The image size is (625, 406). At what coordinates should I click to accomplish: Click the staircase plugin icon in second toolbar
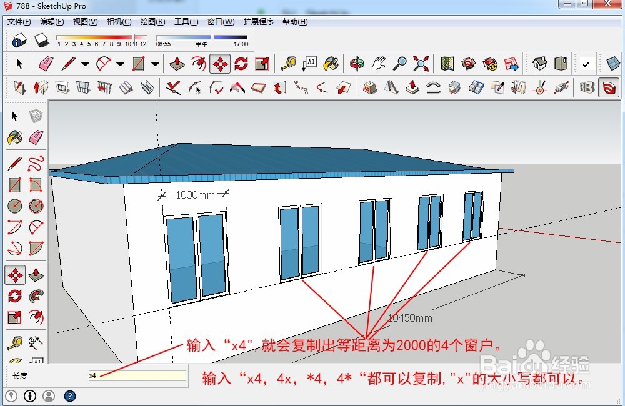(x=147, y=87)
